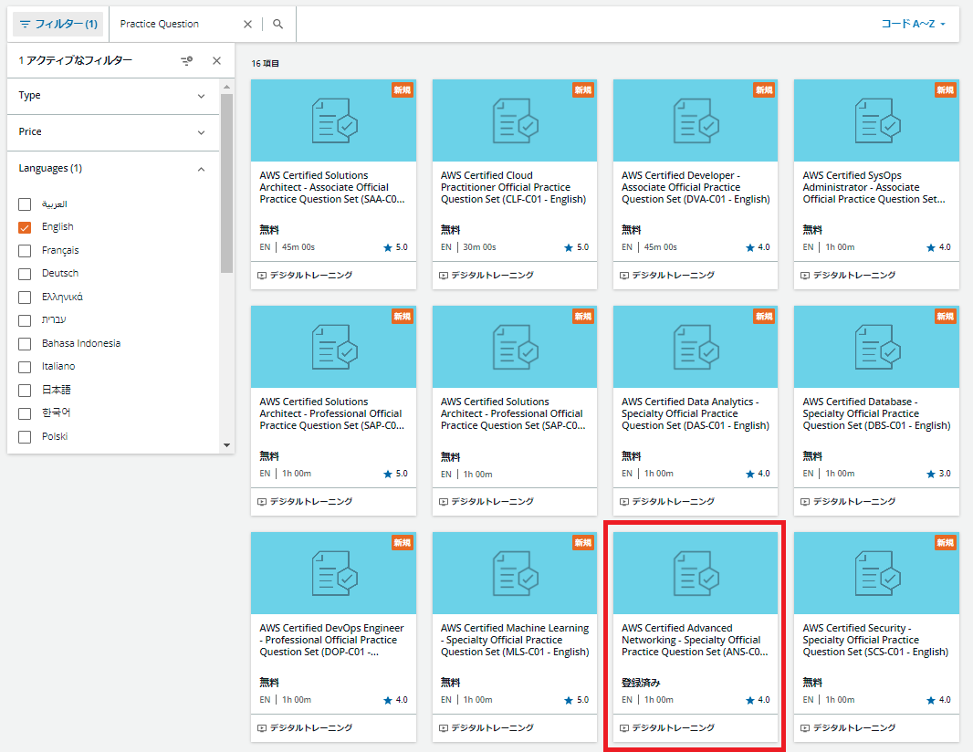This screenshot has width=973, height=752.
Task: Open the Security Specialty SCS-C01 card thumbnail
Action: [876, 573]
